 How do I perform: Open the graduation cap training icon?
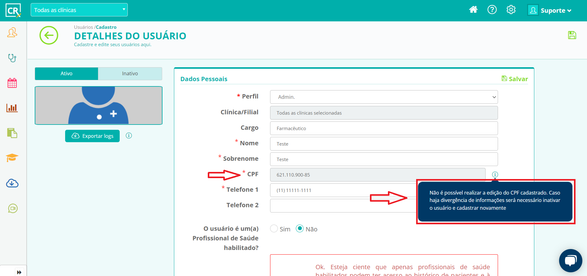pyautogui.click(x=12, y=158)
